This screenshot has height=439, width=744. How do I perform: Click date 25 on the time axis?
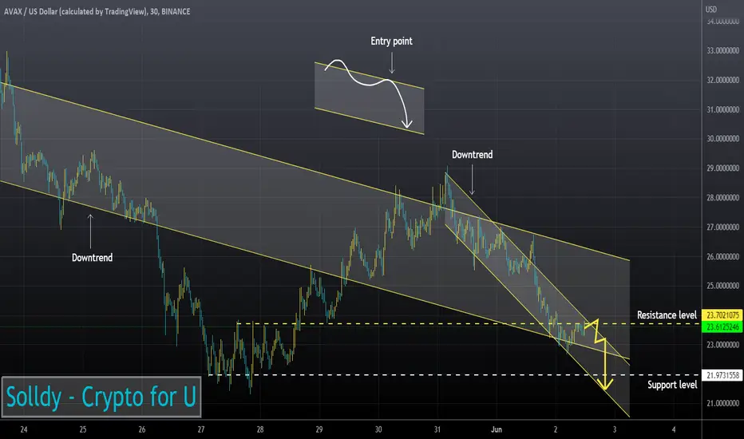83,429
